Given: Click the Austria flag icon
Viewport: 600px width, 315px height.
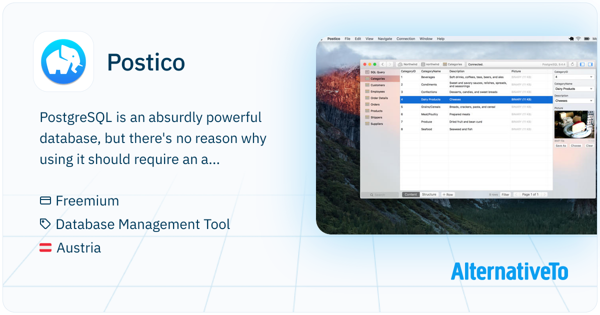Looking at the screenshot, I should (45, 247).
